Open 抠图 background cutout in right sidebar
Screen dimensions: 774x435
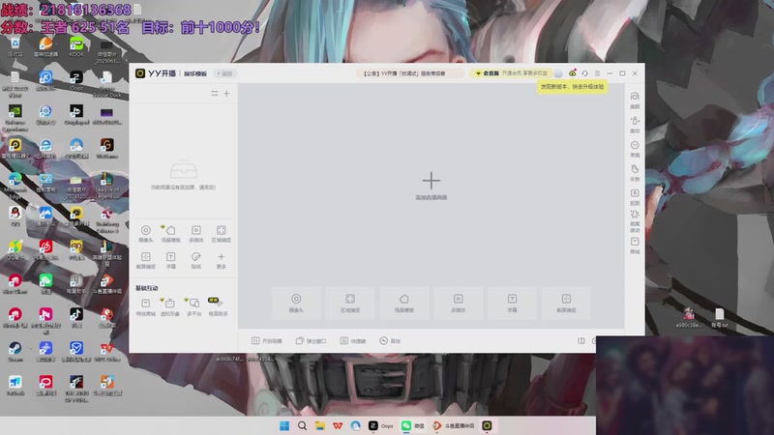[635, 197]
